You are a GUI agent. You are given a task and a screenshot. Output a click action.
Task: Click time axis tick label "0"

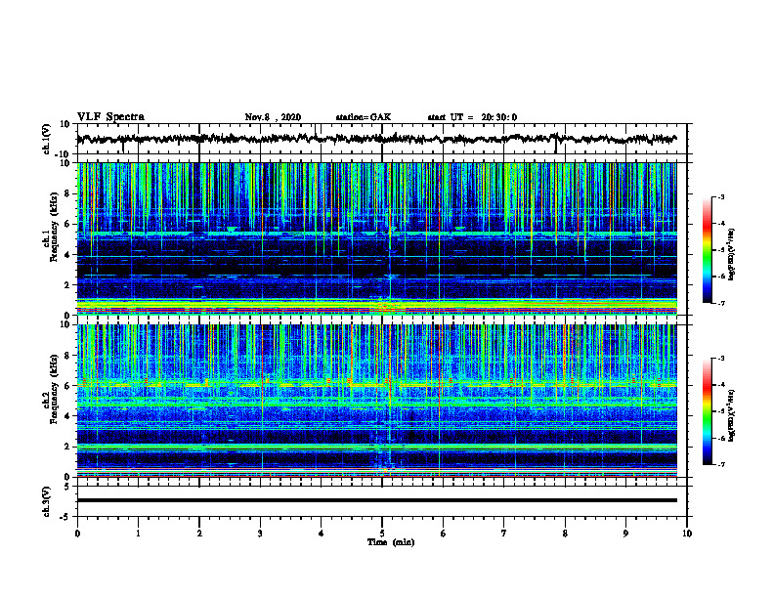77,534
